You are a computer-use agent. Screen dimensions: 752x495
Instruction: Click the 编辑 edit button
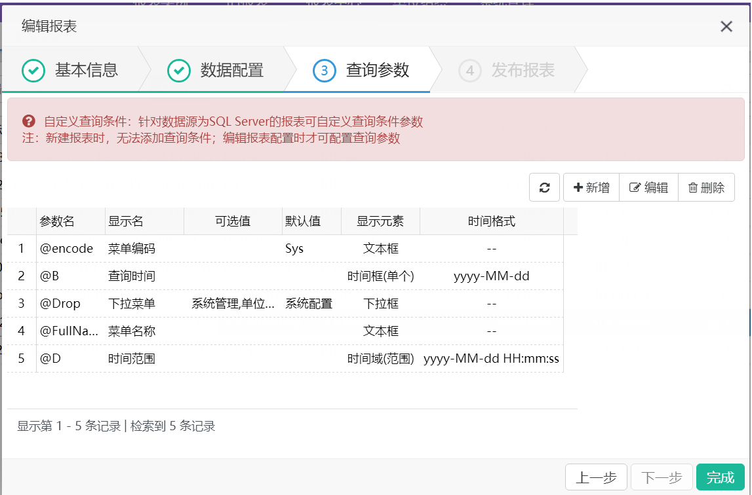(x=648, y=187)
